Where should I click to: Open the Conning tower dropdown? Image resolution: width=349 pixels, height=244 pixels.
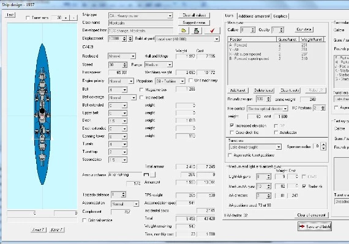pyautogui.click(x=124, y=136)
